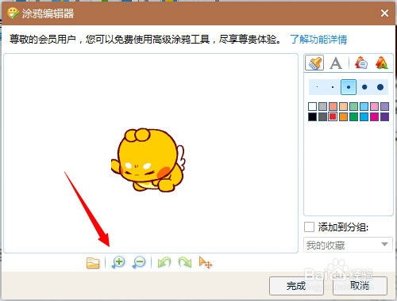Pick the dark purple color swatch

click(x=384, y=116)
